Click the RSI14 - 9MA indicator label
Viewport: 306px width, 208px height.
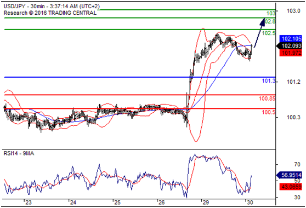coord(19,153)
